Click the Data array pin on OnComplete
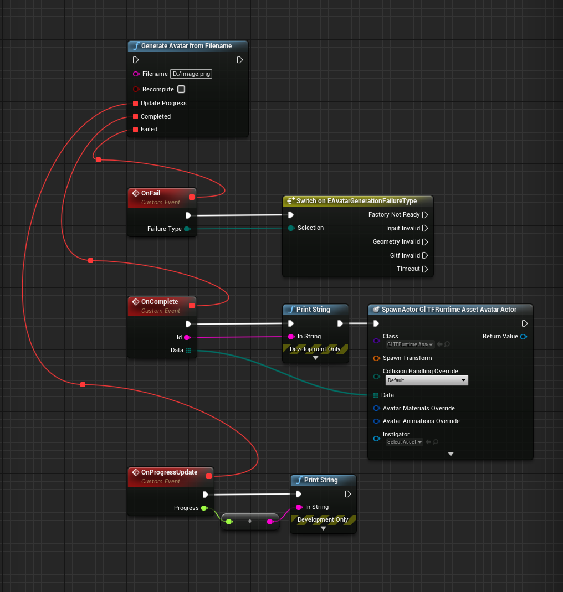The height and width of the screenshot is (592, 563). [189, 351]
